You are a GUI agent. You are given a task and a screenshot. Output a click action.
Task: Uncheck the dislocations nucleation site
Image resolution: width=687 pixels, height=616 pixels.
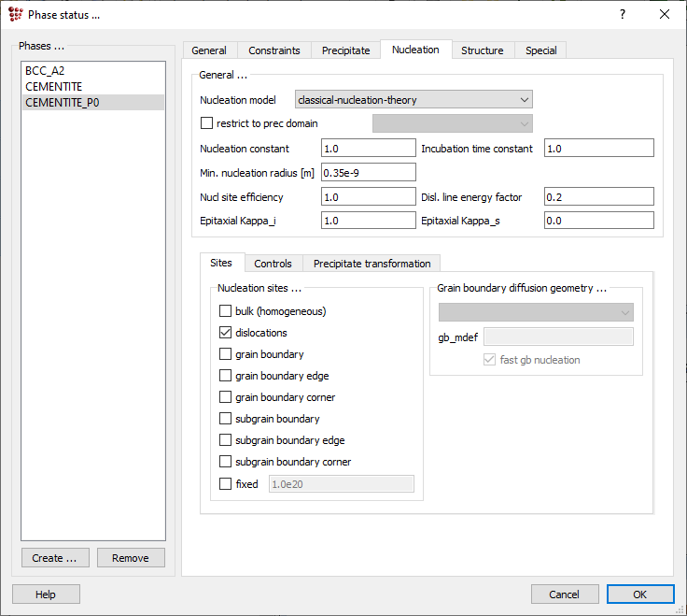[225, 333]
